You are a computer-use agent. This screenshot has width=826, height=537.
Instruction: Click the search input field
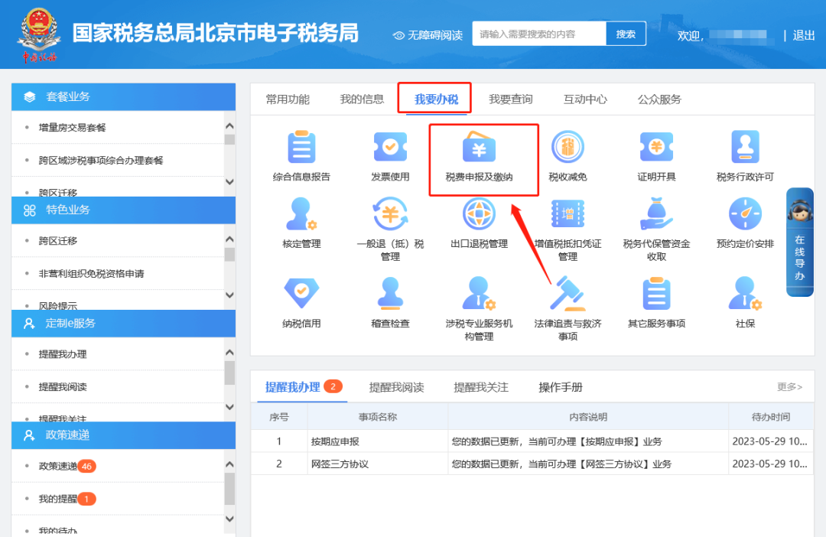[x=539, y=34]
